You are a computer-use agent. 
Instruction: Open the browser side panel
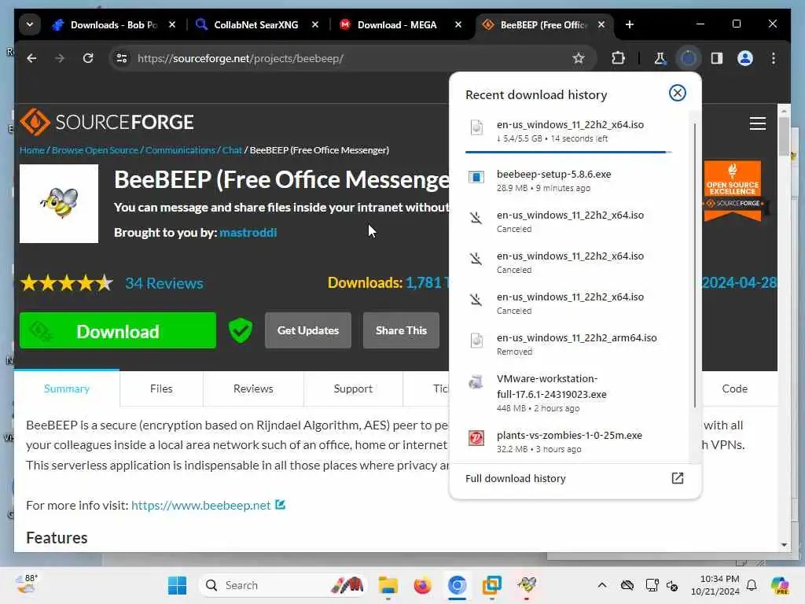tap(717, 58)
